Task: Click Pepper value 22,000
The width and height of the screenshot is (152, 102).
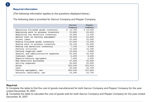Action: pyautogui.click(x=90, y=44)
